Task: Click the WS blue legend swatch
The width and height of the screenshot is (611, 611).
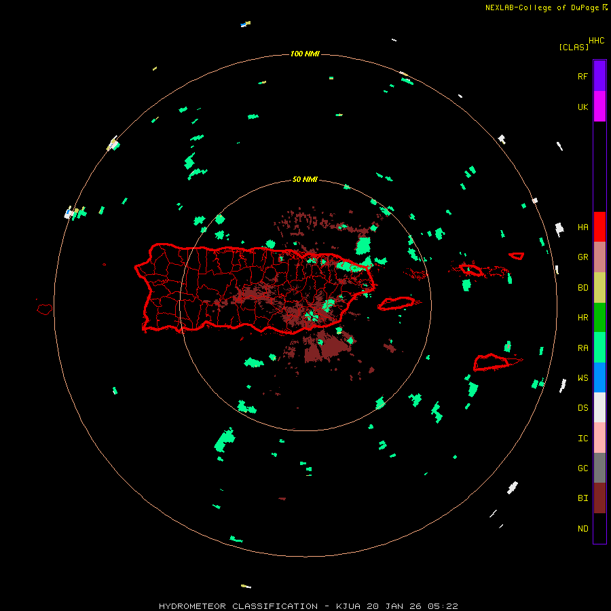Action: coord(599,377)
